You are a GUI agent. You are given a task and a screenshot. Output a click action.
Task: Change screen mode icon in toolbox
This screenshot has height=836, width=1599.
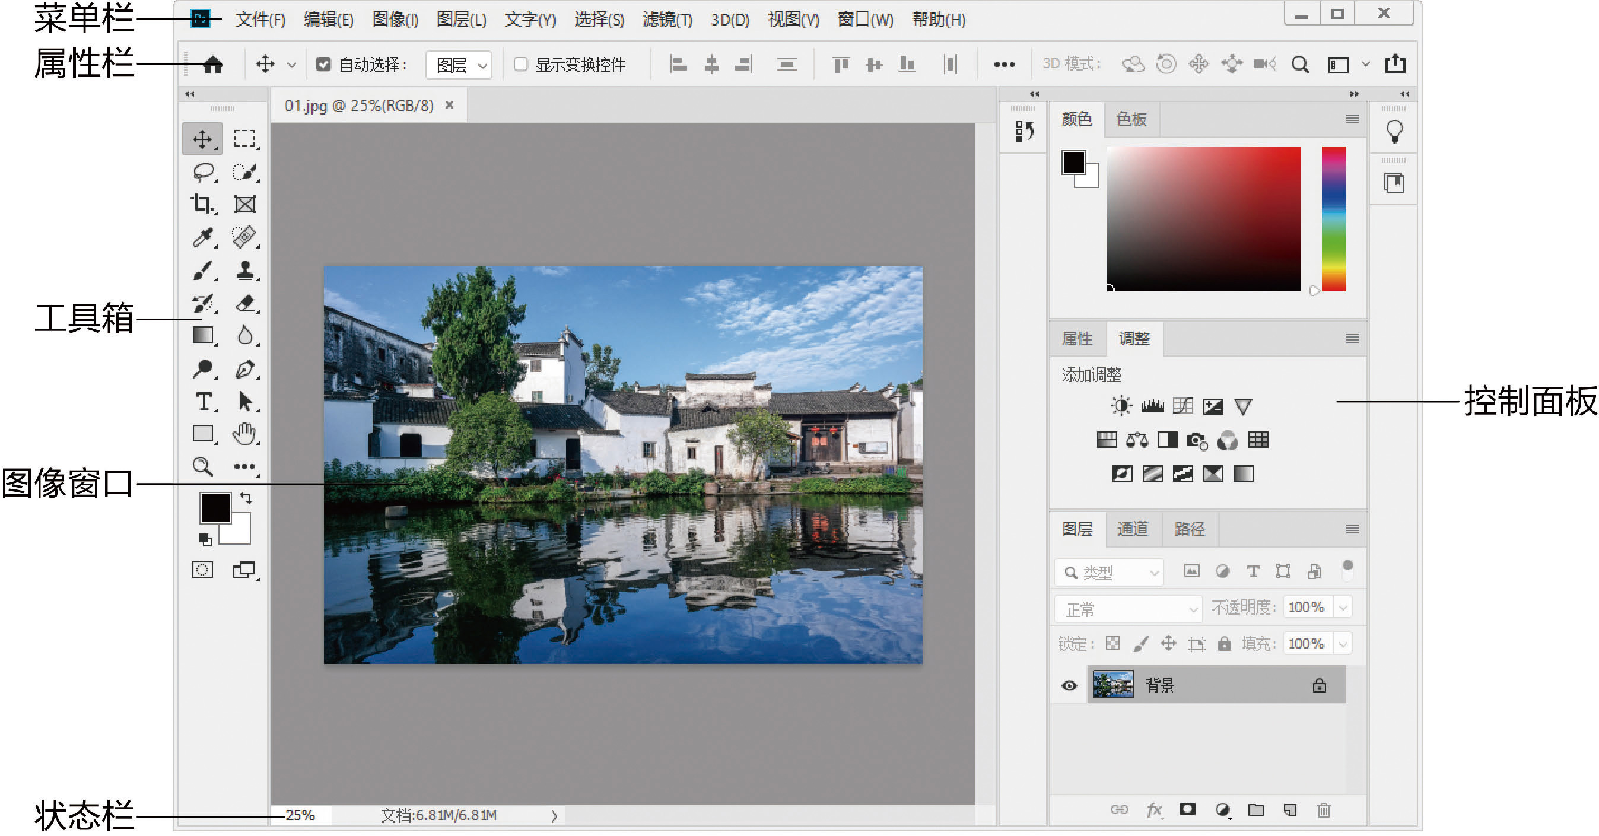[x=244, y=570]
